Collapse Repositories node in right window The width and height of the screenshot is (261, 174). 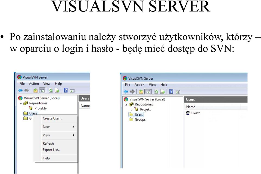click(126, 105)
